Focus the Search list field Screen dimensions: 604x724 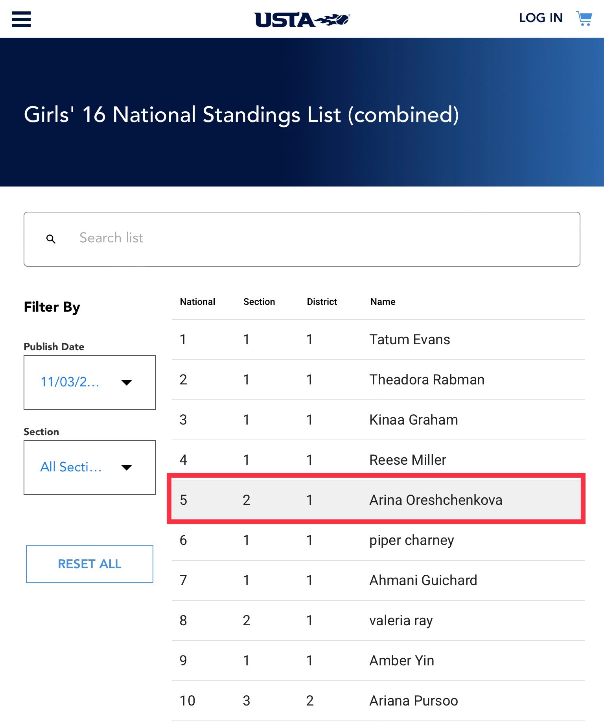[x=315, y=239]
